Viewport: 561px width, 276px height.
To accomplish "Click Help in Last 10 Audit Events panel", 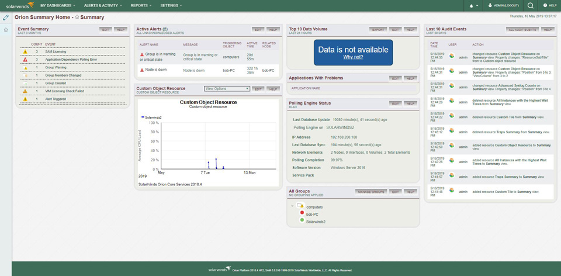I will coord(548,30).
